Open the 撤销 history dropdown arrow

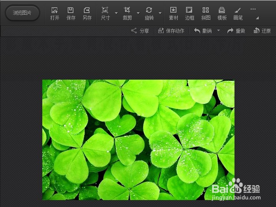(x=218, y=30)
